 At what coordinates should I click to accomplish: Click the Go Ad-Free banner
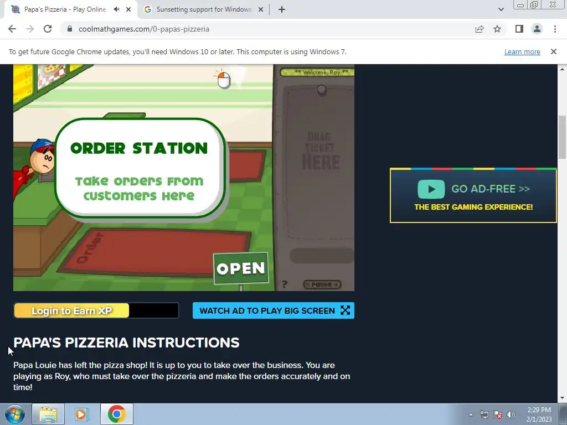tap(473, 195)
